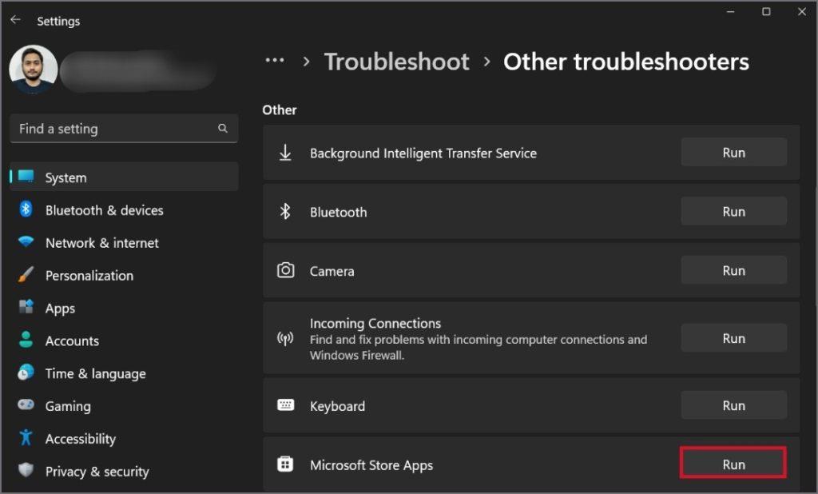Click the 'Other' section heading
This screenshot has width=818, height=494.
point(279,110)
